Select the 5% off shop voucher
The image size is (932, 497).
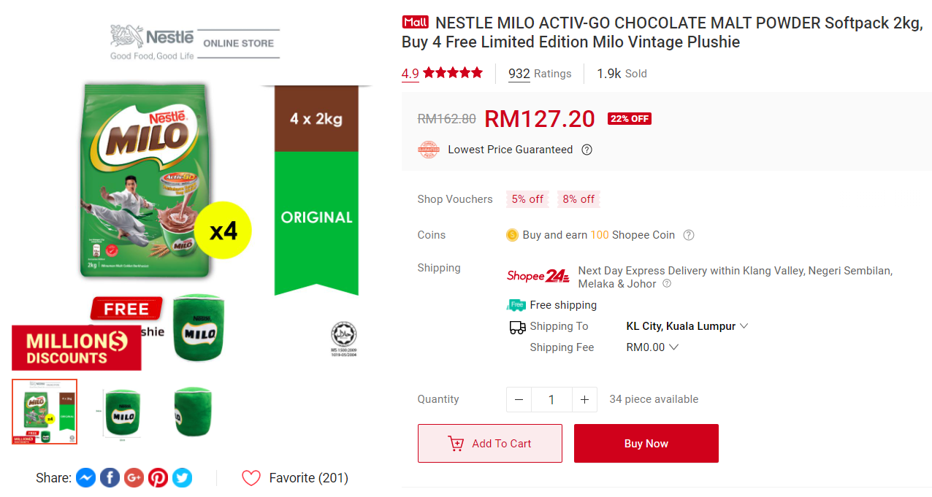[x=527, y=199]
